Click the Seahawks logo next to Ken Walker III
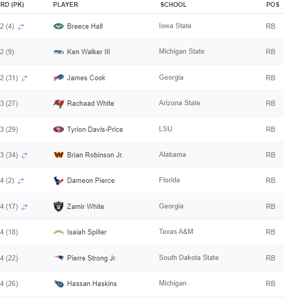 [58, 52]
